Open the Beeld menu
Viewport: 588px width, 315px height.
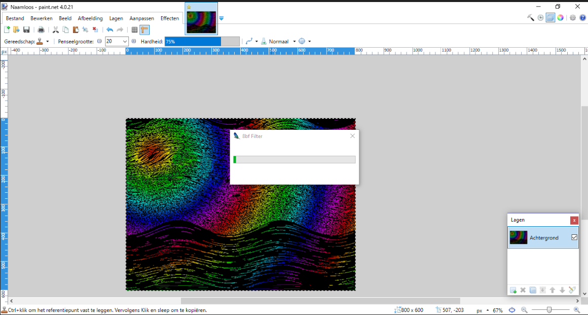[x=65, y=18]
